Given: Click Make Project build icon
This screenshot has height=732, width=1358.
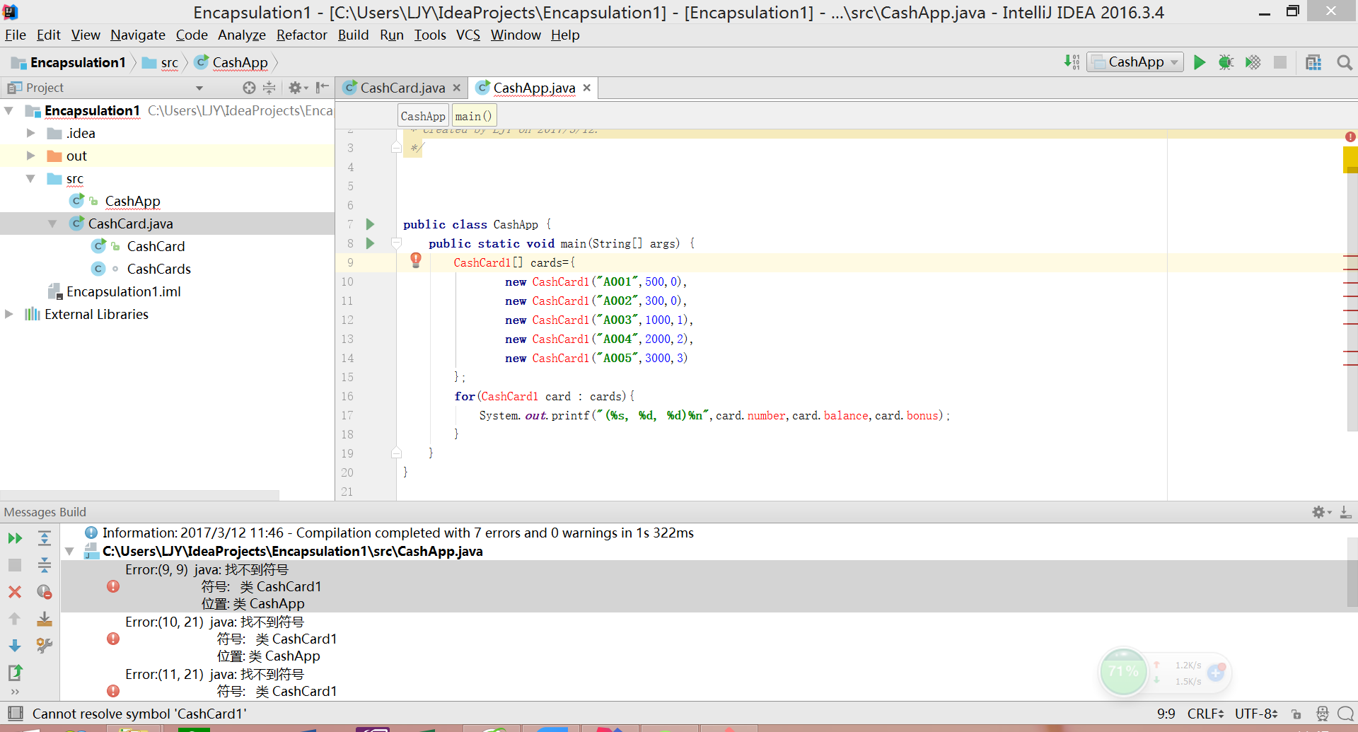Looking at the screenshot, I should pyautogui.click(x=1072, y=62).
